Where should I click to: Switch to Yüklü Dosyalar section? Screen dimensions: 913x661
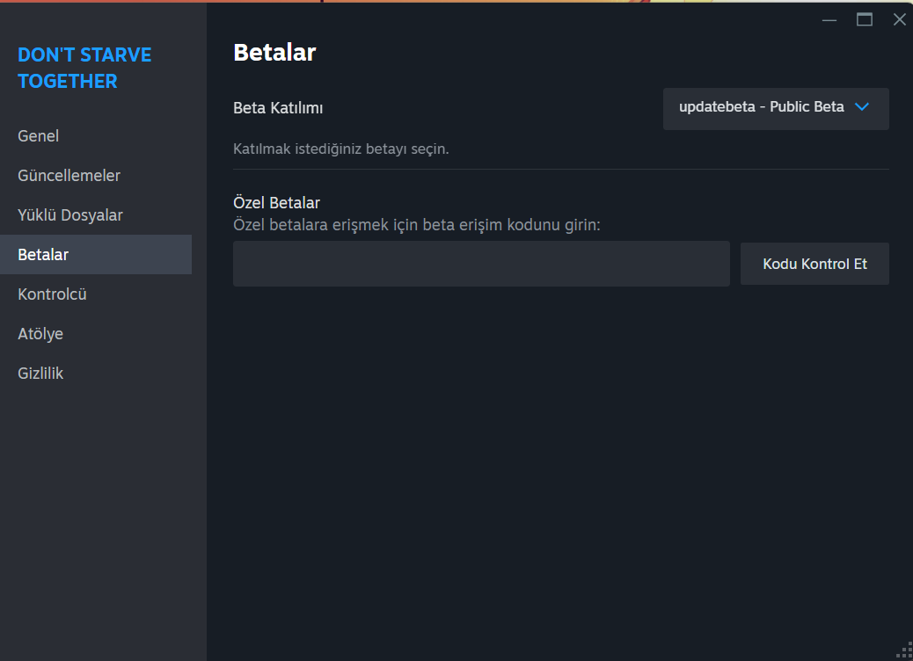(x=70, y=215)
